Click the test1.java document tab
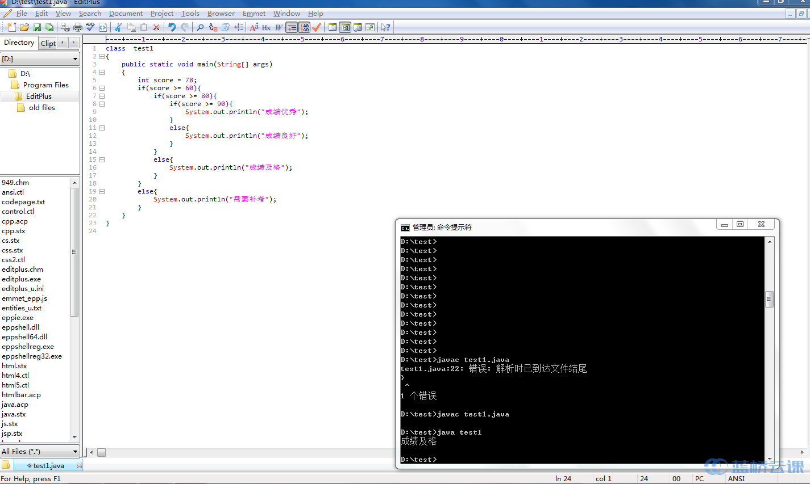810x484 pixels. point(48,466)
